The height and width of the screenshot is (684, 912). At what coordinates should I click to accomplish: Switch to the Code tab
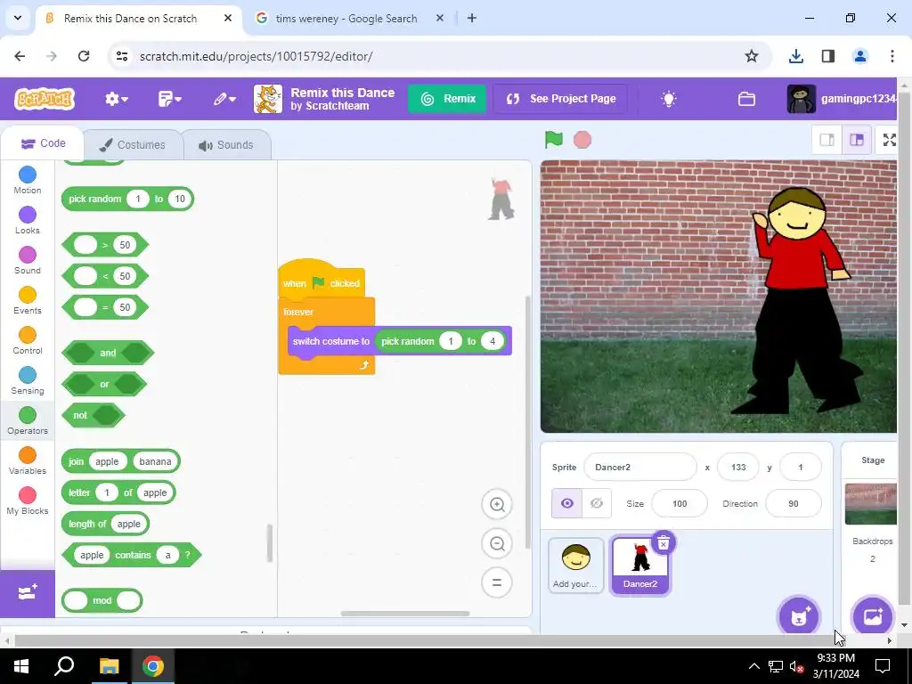(x=43, y=143)
